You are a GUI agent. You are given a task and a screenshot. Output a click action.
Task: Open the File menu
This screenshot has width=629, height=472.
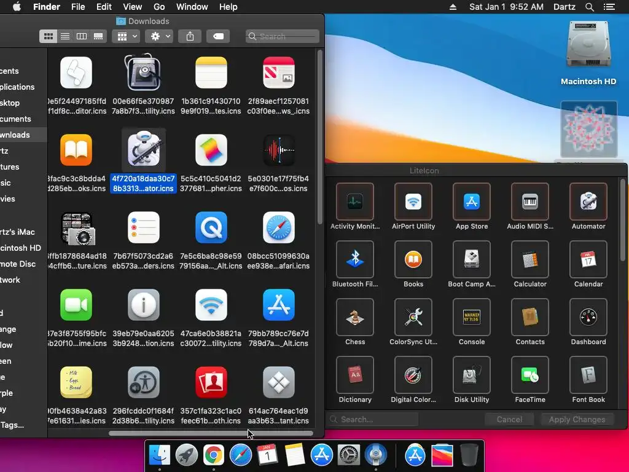78,7
